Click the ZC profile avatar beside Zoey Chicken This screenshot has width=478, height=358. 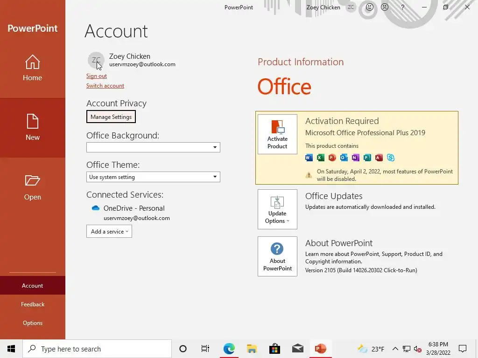(x=96, y=60)
